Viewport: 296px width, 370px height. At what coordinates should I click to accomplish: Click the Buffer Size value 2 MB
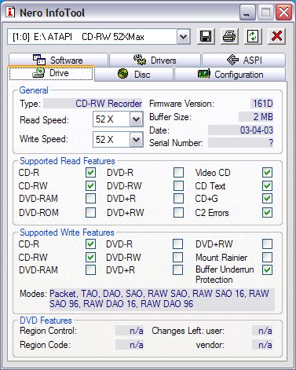256,117
